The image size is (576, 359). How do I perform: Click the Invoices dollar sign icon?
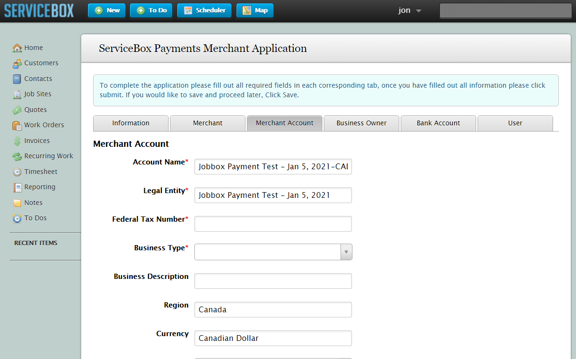tap(17, 141)
